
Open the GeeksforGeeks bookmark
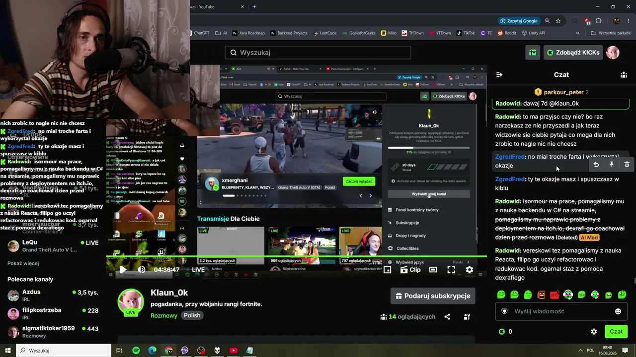click(358, 33)
